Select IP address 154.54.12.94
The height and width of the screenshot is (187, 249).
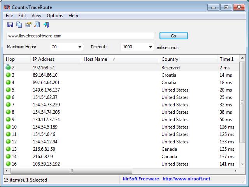[45, 141]
